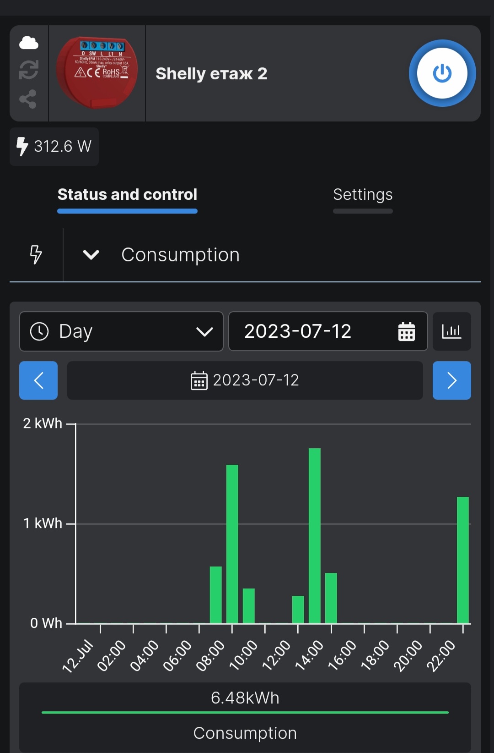Screen dimensions: 494x753
Task: Click the sync arrows icon
Action: point(29,70)
